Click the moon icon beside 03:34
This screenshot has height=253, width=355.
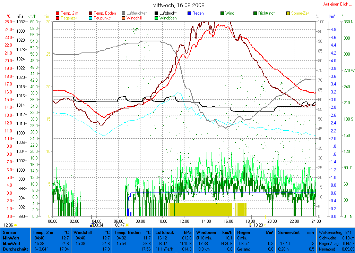[x=92, y=225]
